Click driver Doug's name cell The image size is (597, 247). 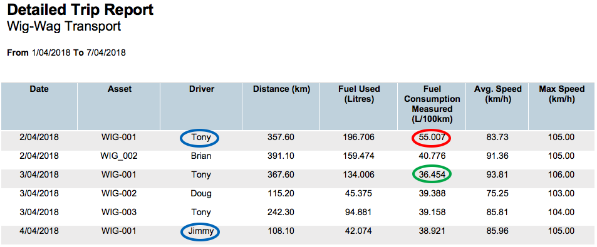coord(201,193)
